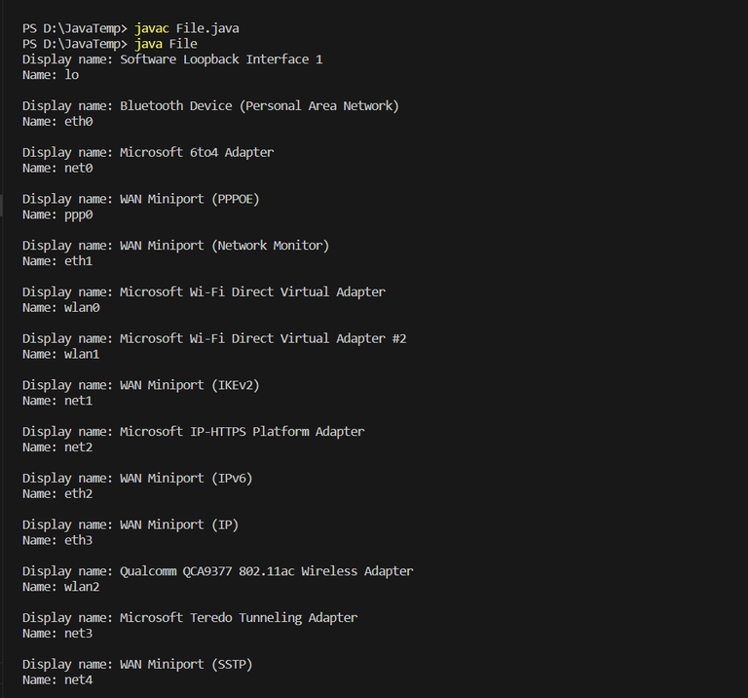Click the Microsoft Teredo Tunneling Adapter line
The height and width of the screenshot is (698, 748).
tap(190, 617)
